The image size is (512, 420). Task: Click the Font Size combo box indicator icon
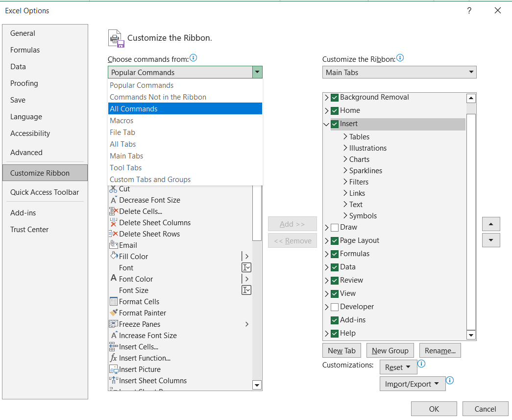246,290
